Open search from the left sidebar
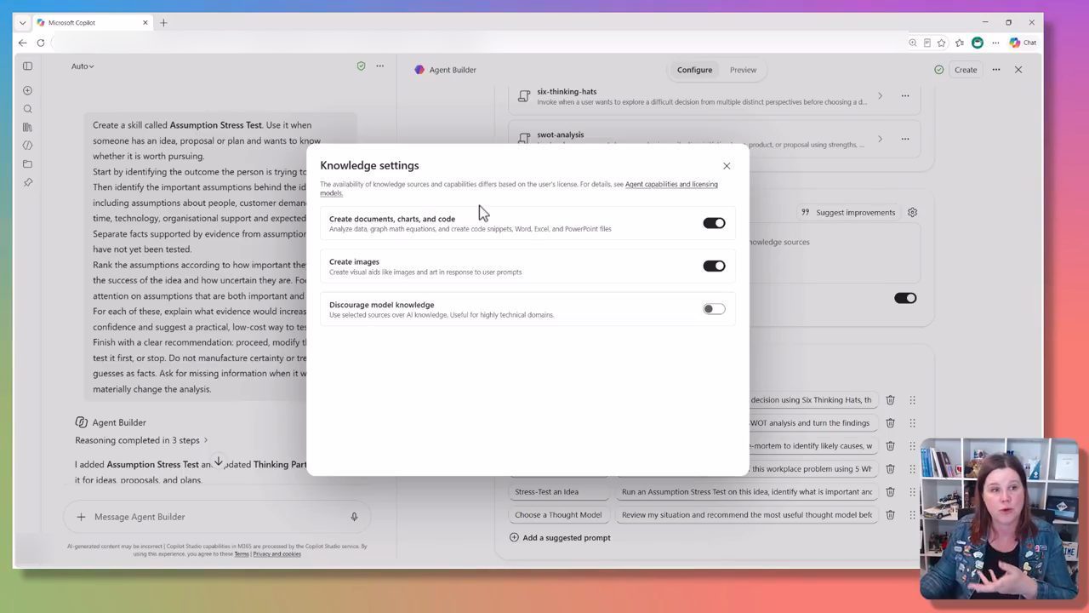1089x613 pixels. [27, 109]
